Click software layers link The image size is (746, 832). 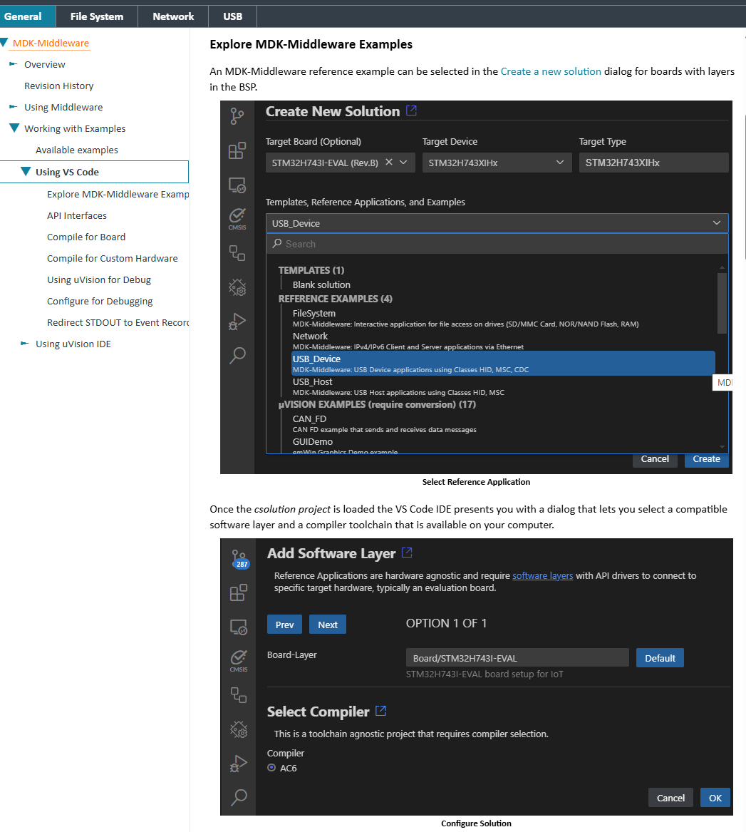tap(542, 575)
